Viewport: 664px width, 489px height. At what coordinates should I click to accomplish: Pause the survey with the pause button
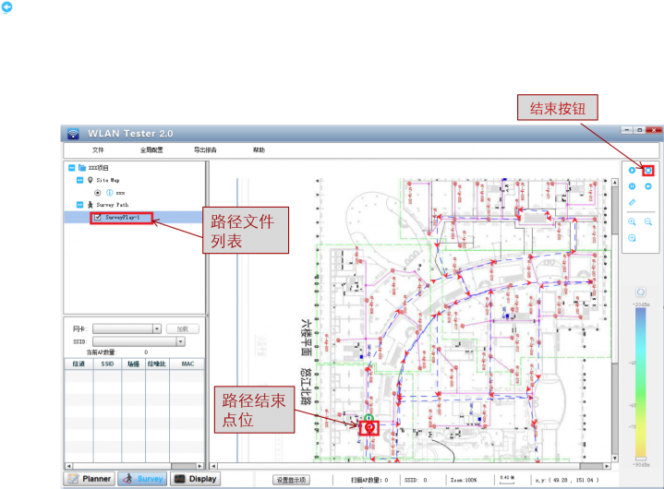pos(632,186)
